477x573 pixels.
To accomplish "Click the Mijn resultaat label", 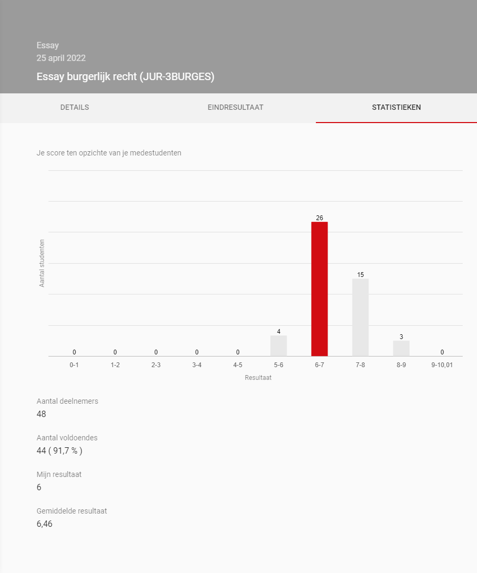I will coord(59,475).
